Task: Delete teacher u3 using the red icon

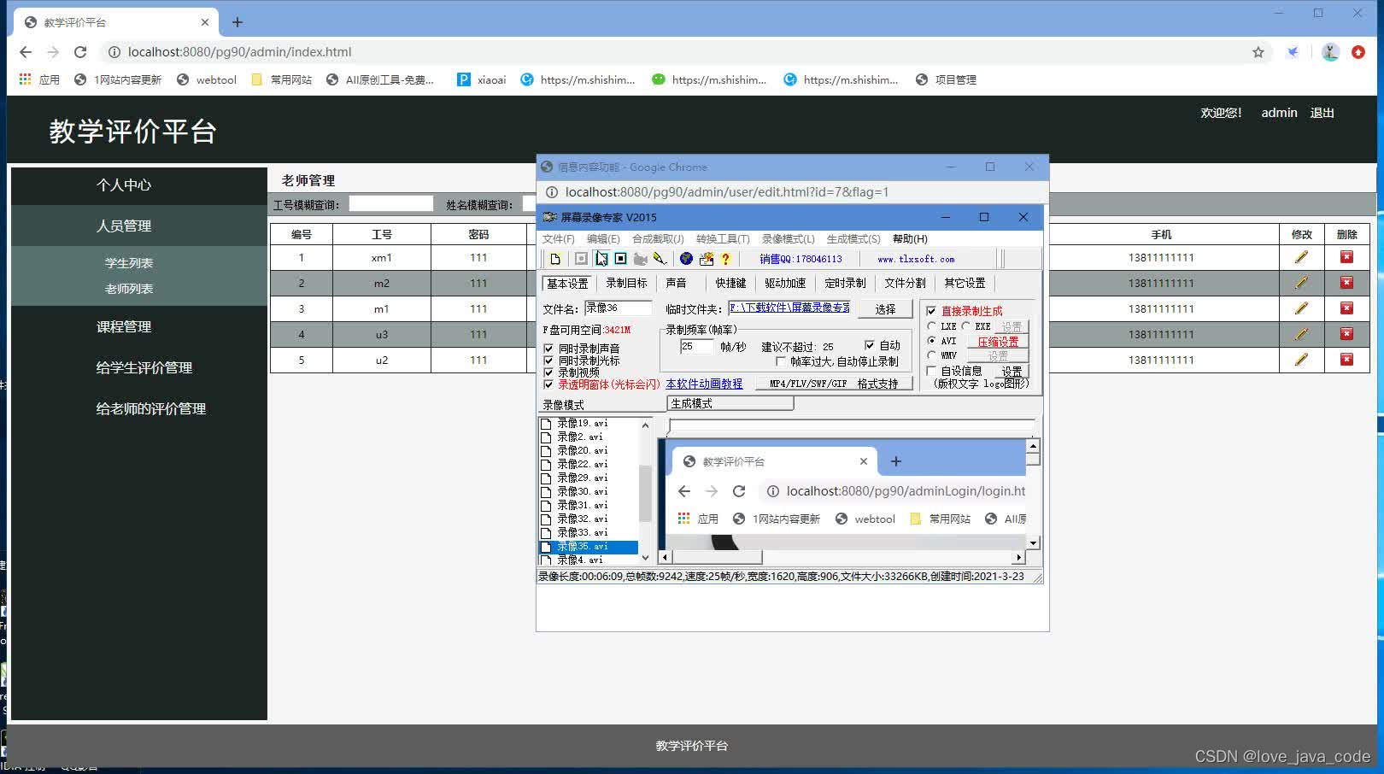Action: click(1346, 334)
